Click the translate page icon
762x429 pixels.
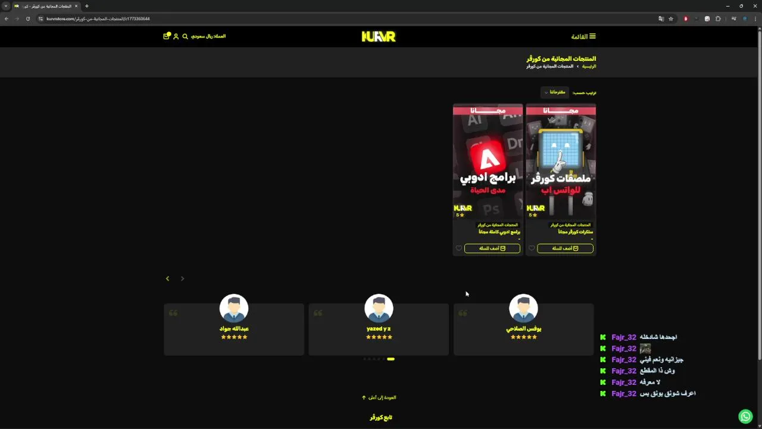tap(661, 18)
